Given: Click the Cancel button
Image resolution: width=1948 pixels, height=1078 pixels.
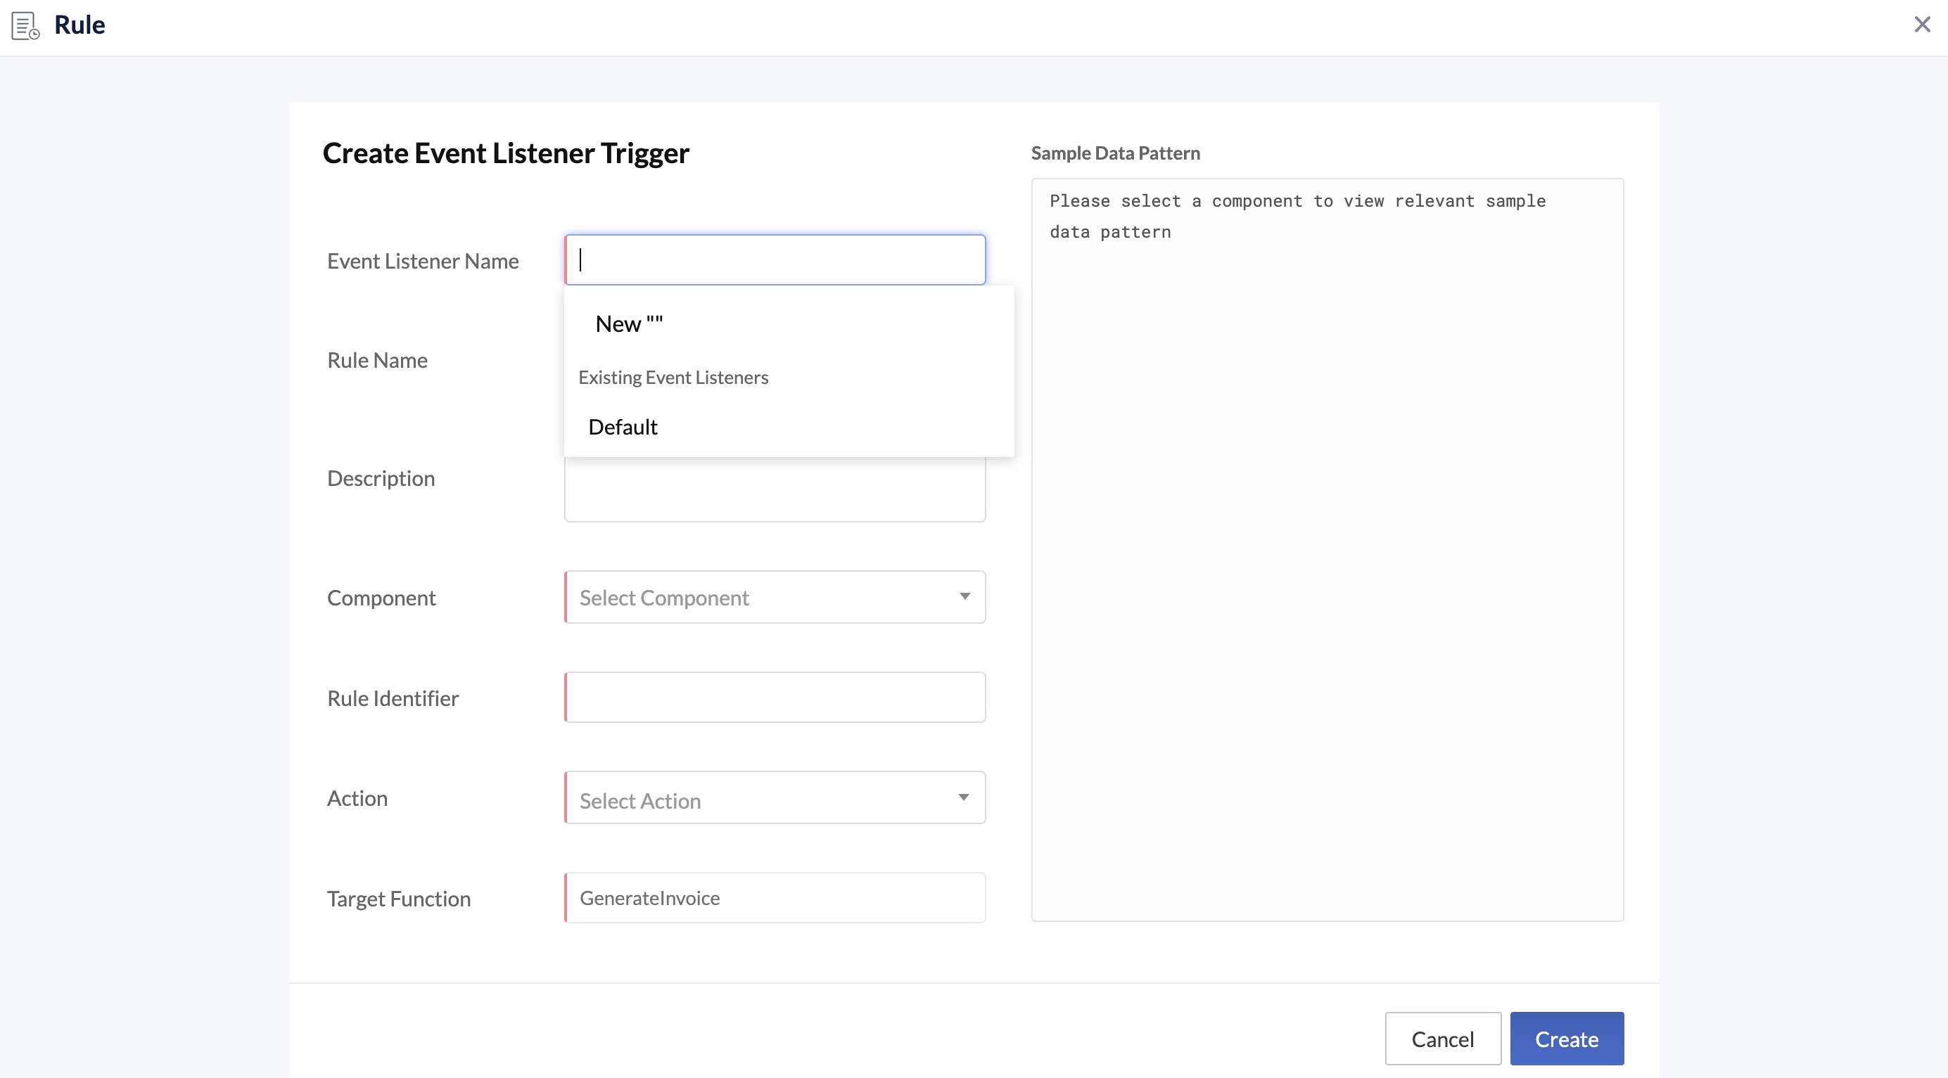Looking at the screenshot, I should (x=1443, y=1039).
